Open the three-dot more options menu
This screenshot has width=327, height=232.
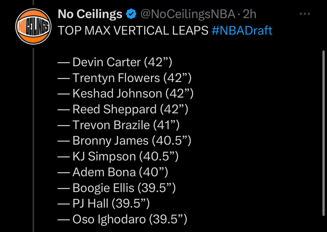pyautogui.click(x=305, y=14)
